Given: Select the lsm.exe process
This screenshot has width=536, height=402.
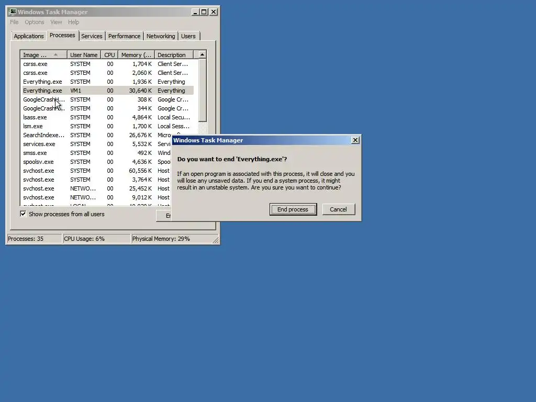Looking at the screenshot, I should (107, 126).
